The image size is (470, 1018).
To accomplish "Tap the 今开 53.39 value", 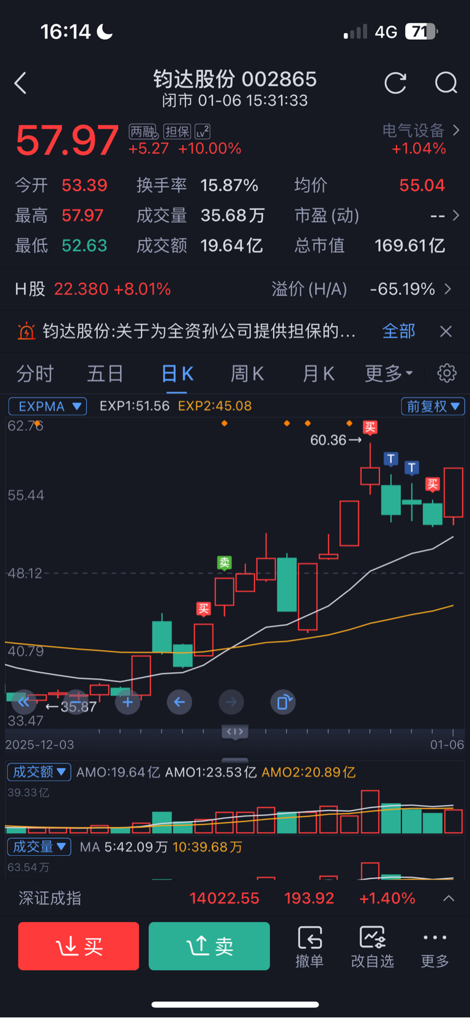I will tap(84, 185).
